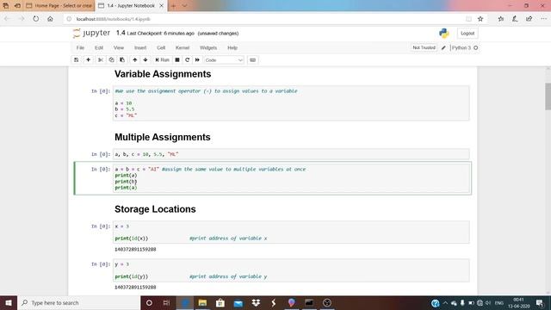Click the Jupyter logo
551x310 pixels.
pyautogui.click(x=91, y=33)
